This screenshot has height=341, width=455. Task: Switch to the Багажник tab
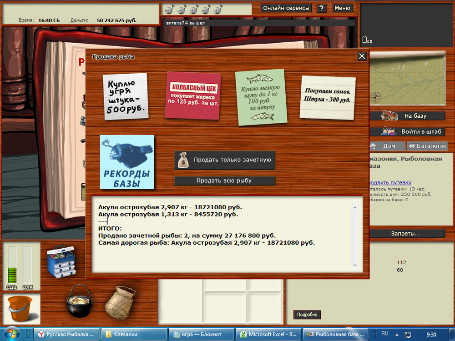[x=427, y=146]
